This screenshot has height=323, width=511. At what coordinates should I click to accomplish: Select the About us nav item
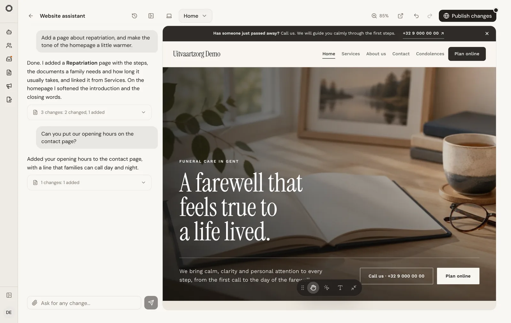pyautogui.click(x=376, y=54)
